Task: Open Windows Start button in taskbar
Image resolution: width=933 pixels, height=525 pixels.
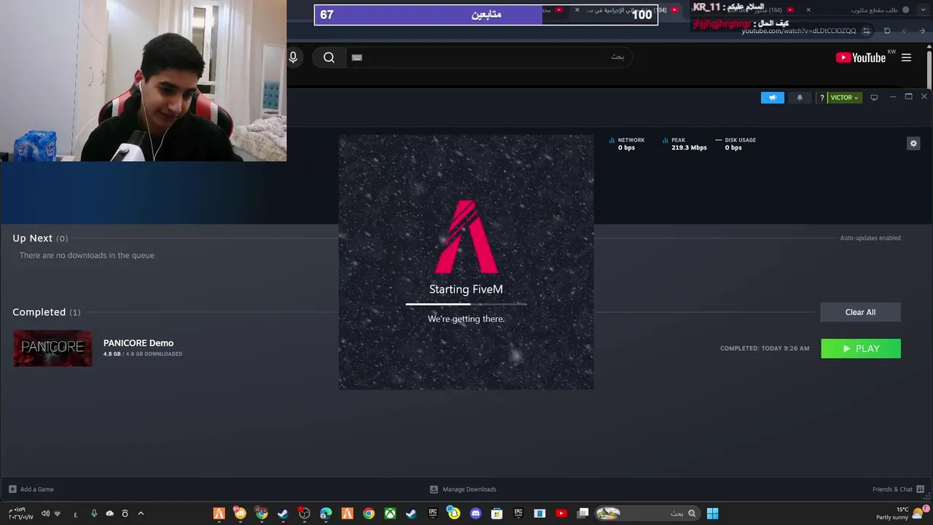Action: 712,513
